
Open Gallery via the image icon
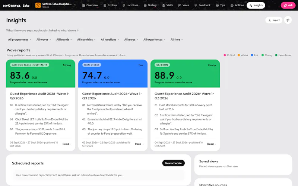pos(145,6)
